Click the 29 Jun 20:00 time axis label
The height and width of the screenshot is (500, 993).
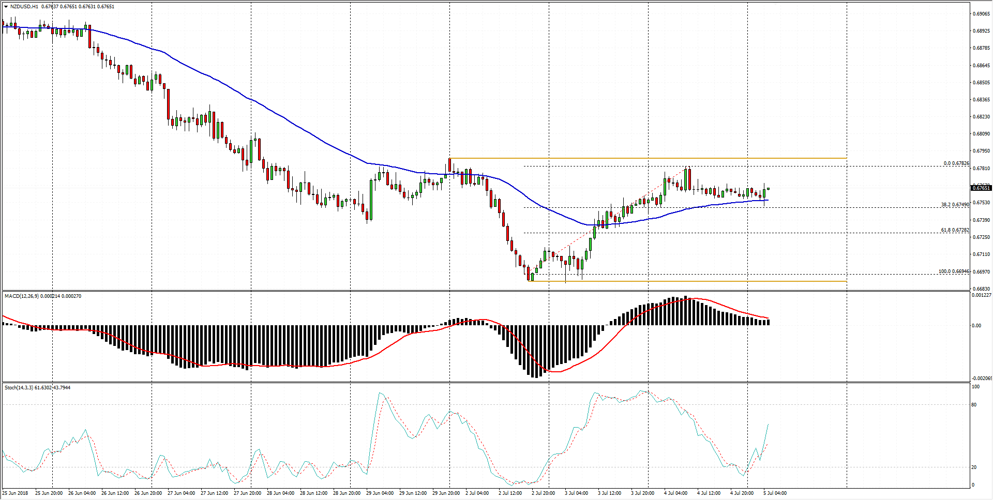(x=446, y=493)
